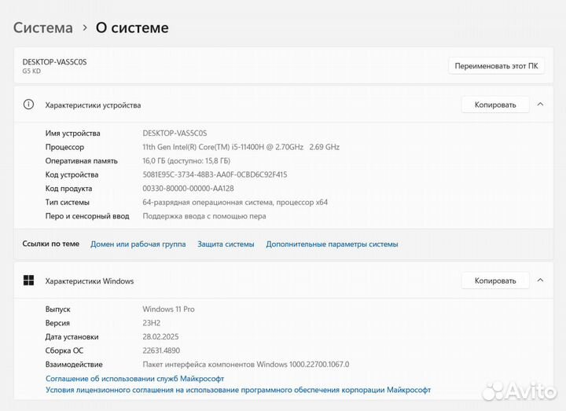Click the 64-разрядная операционная система value
This screenshot has width=566, height=411.
[x=235, y=203]
